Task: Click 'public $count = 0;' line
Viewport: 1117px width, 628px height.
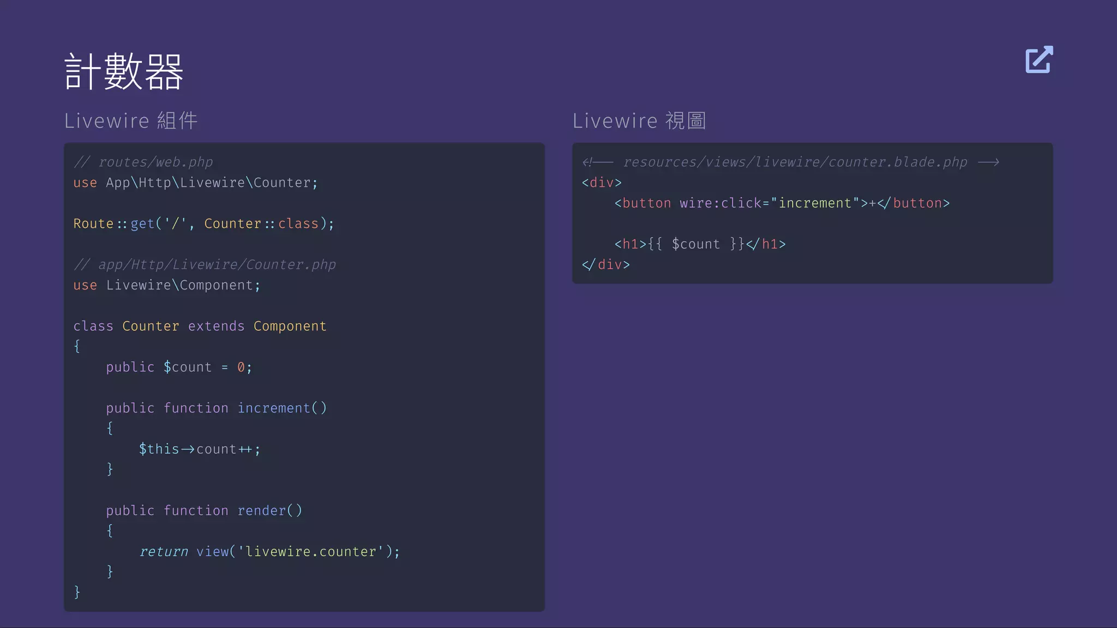Action: 179,367
